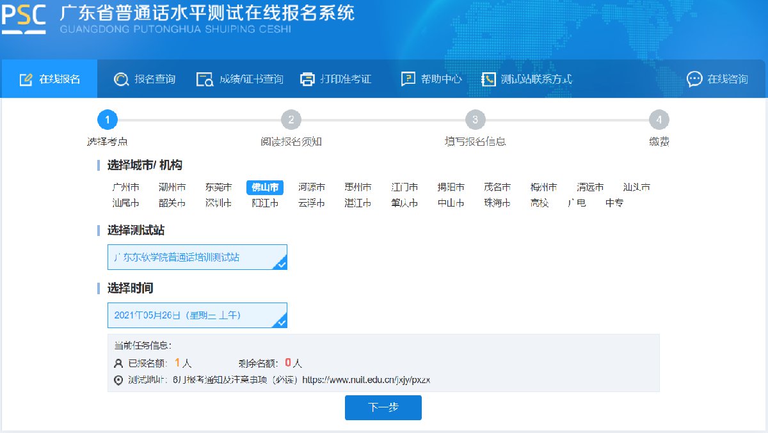
Task: Click the 打印准考证 printer icon
Action: [308, 79]
